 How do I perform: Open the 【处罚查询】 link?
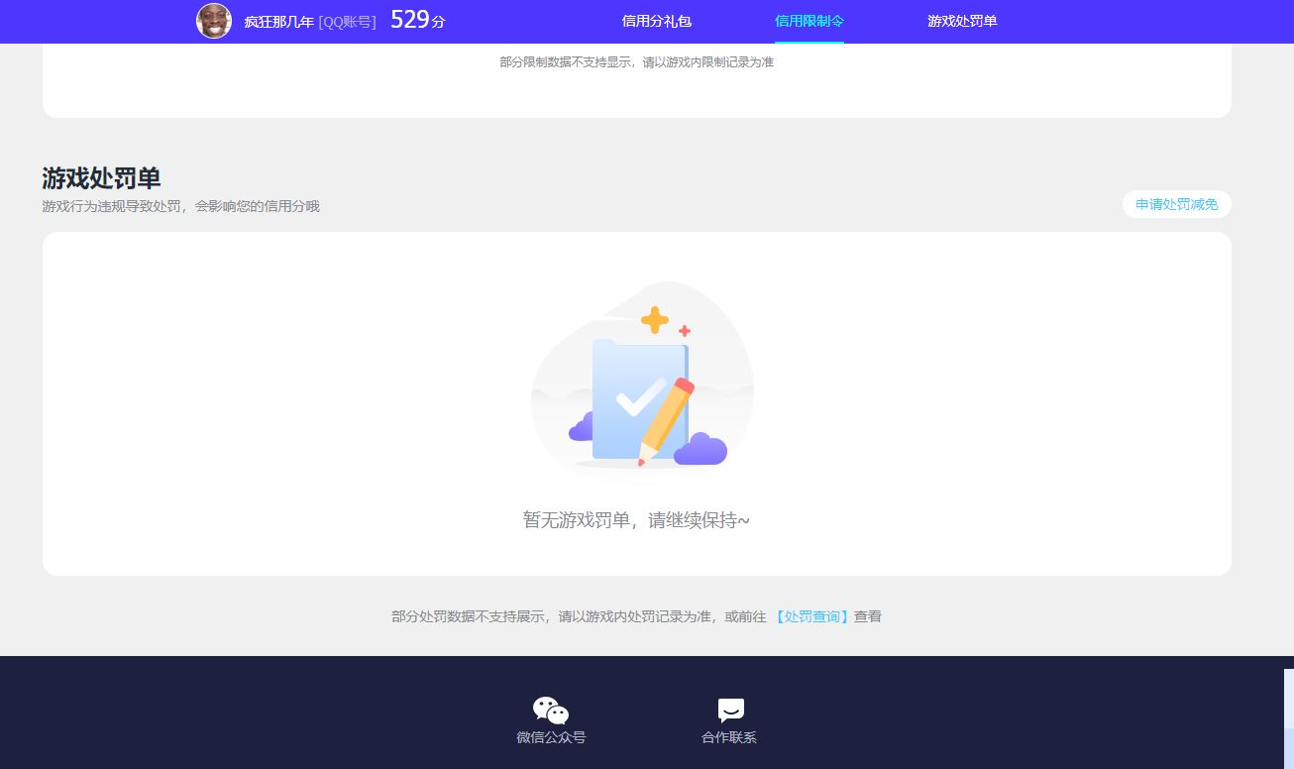click(x=811, y=616)
